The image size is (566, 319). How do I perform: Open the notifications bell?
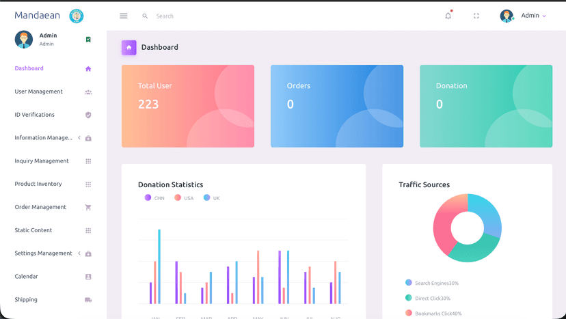tap(448, 16)
